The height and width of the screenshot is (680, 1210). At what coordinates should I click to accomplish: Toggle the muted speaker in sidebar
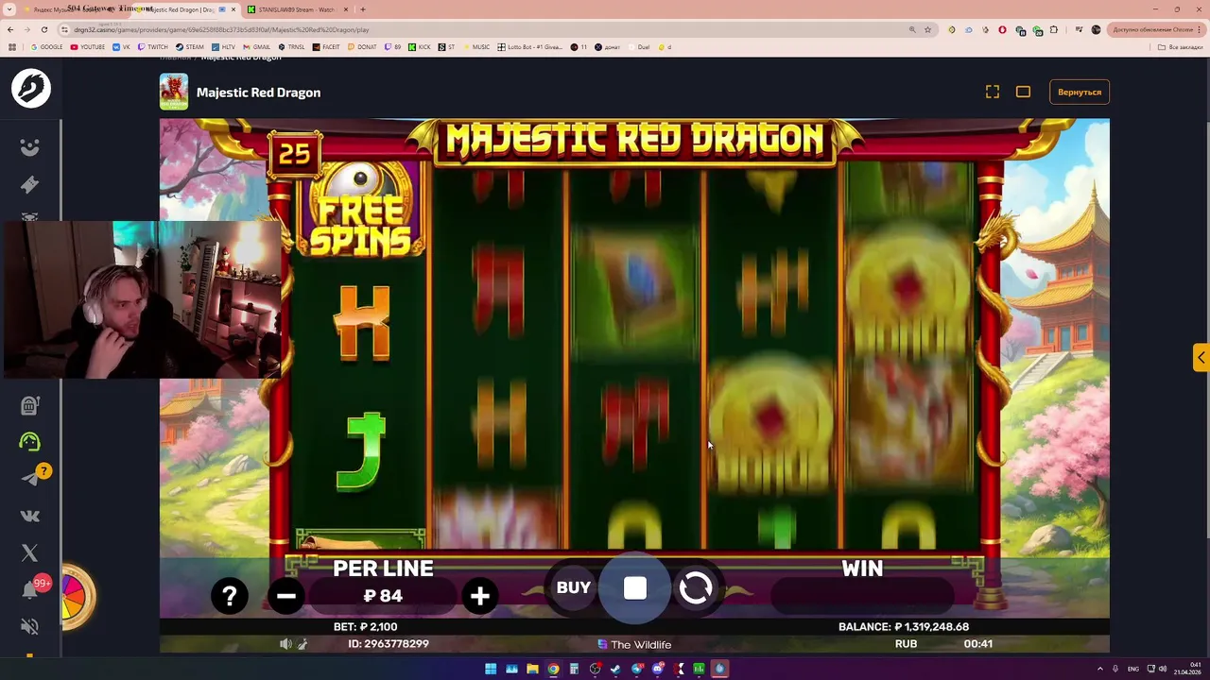pos(30,626)
